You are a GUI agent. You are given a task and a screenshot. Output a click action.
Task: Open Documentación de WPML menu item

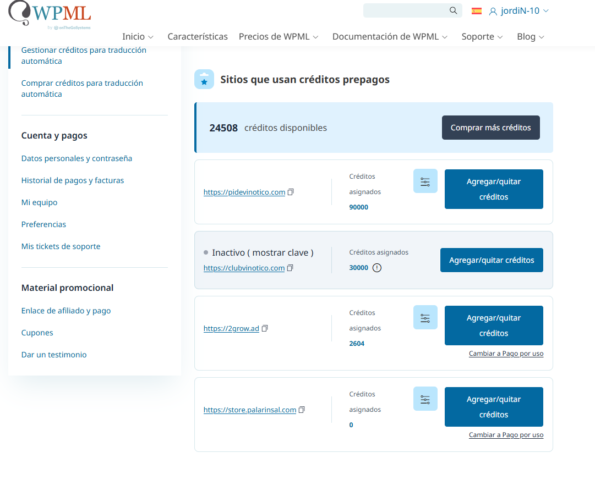tap(385, 37)
